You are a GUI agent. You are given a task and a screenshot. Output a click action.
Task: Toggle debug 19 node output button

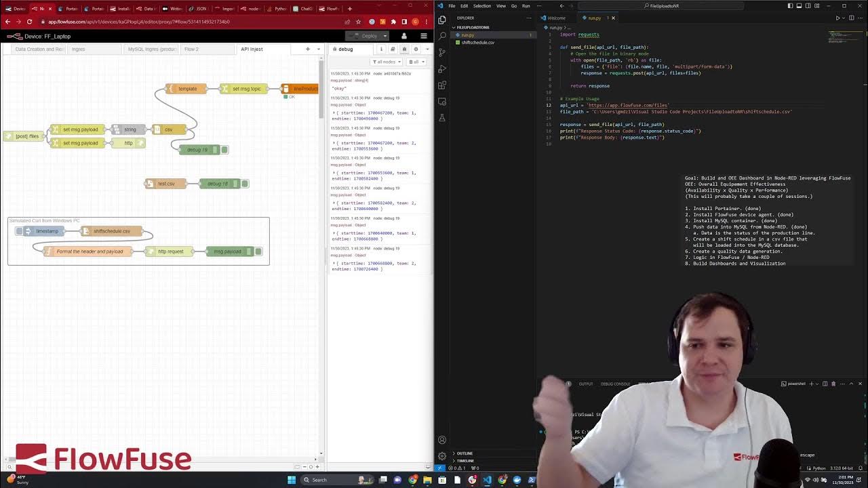[224, 150]
